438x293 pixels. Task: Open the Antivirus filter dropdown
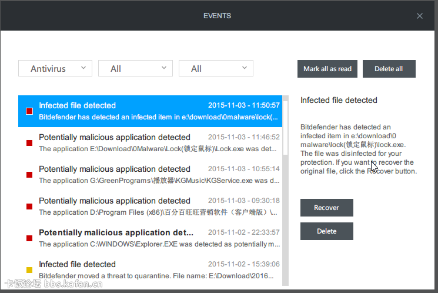55,68
